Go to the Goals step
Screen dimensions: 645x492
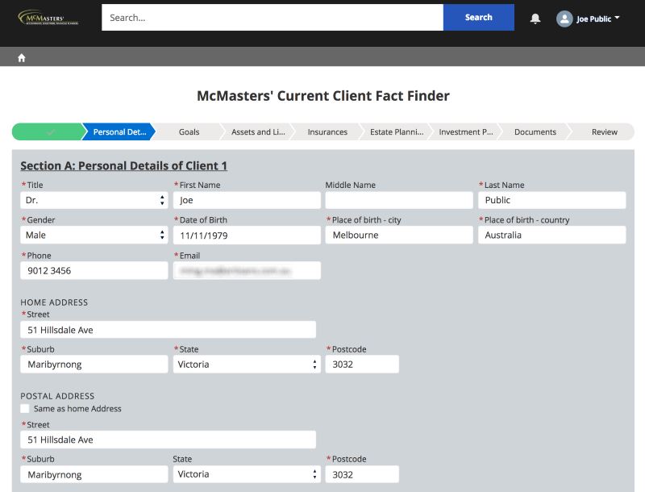coord(189,132)
